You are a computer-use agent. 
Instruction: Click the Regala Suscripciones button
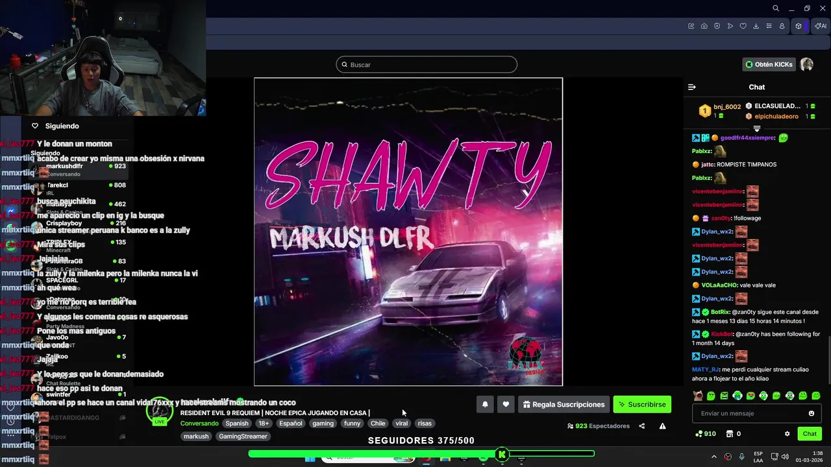tap(564, 404)
